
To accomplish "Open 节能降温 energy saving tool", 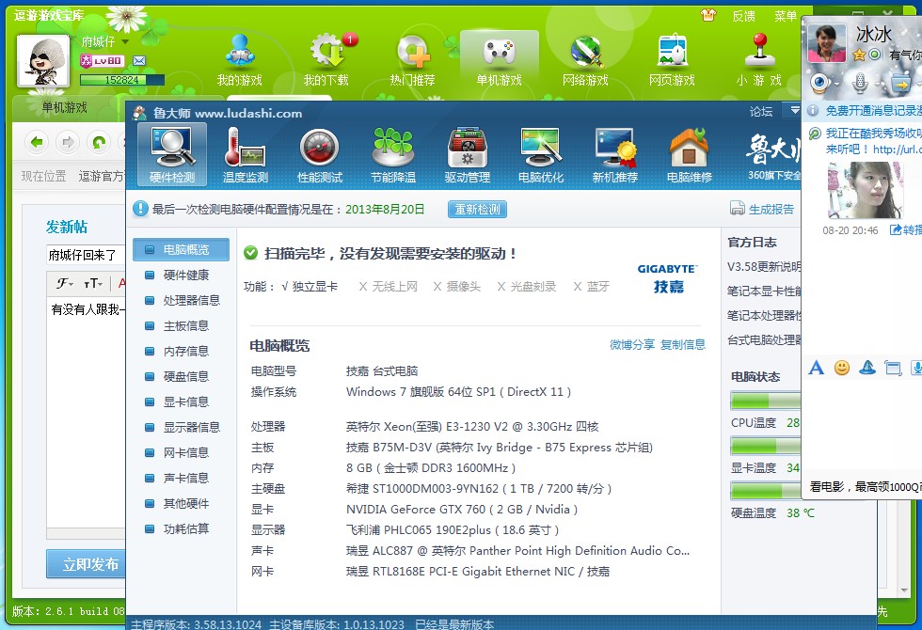I will click(x=393, y=154).
